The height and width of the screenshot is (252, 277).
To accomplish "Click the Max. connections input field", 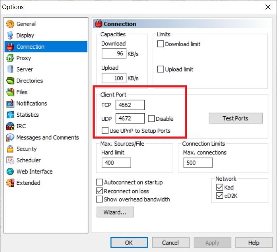I will (198, 163).
